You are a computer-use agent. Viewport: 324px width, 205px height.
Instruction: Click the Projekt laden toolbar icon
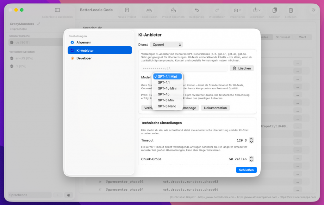click(149, 10)
